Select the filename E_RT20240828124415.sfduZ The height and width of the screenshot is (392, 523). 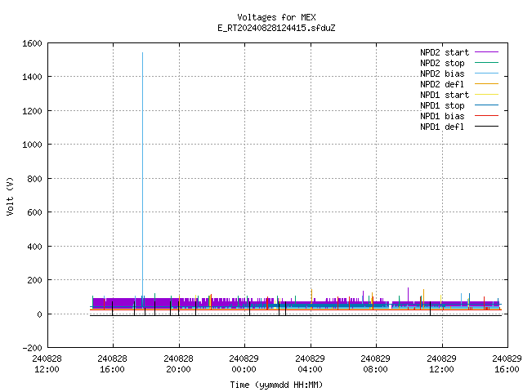click(x=276, y=28)
